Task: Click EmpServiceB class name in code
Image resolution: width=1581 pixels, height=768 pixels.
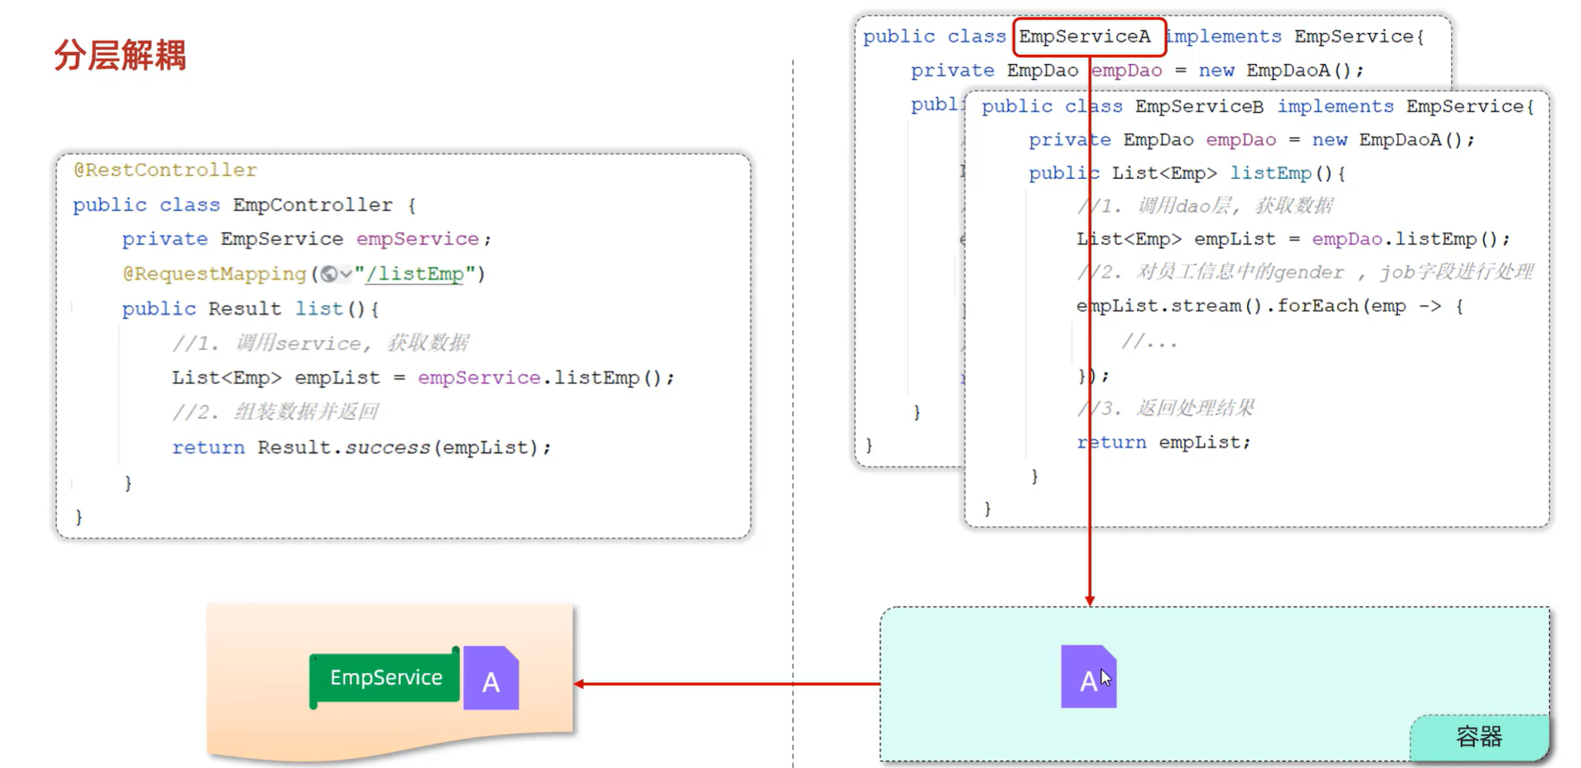Action: (x=1199, y=106)
